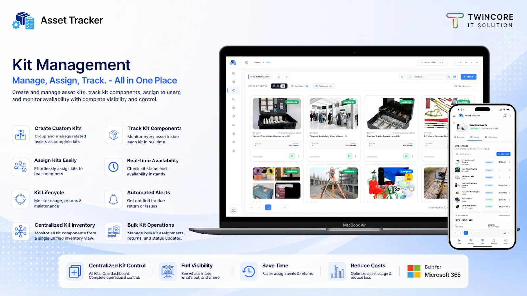
Task: Open the Water Treatment Operations Kit thumbnail
Action: click(x=277, y=113)
